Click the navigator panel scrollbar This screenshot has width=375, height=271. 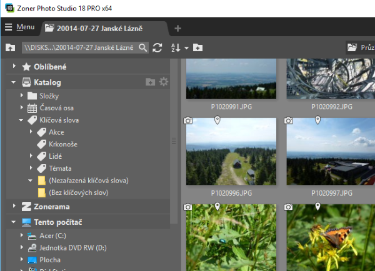coord(174,141)
